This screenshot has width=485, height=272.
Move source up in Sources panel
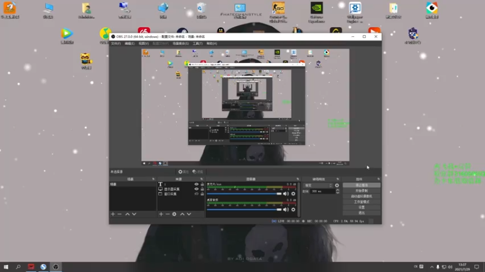click(x=182, y=214)
